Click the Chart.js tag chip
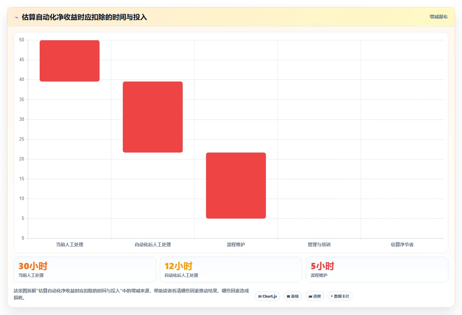Image resolution: width=462 pixels, height=315 pixels. point(267,296)
